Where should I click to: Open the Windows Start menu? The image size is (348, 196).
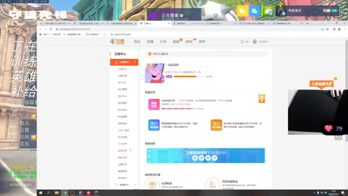[40, 193]
